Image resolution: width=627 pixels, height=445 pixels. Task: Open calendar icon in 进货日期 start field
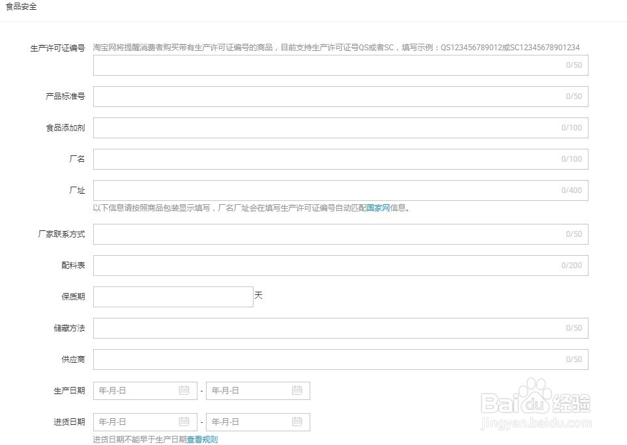[x=184, y=422]
